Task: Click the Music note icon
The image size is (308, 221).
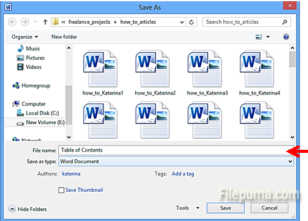Action: (20, 48)
